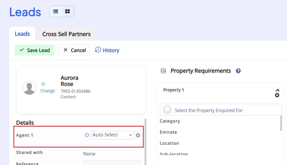The image size is (287, 165).
Task: Open the Leads tab
Action: [22, 34]
